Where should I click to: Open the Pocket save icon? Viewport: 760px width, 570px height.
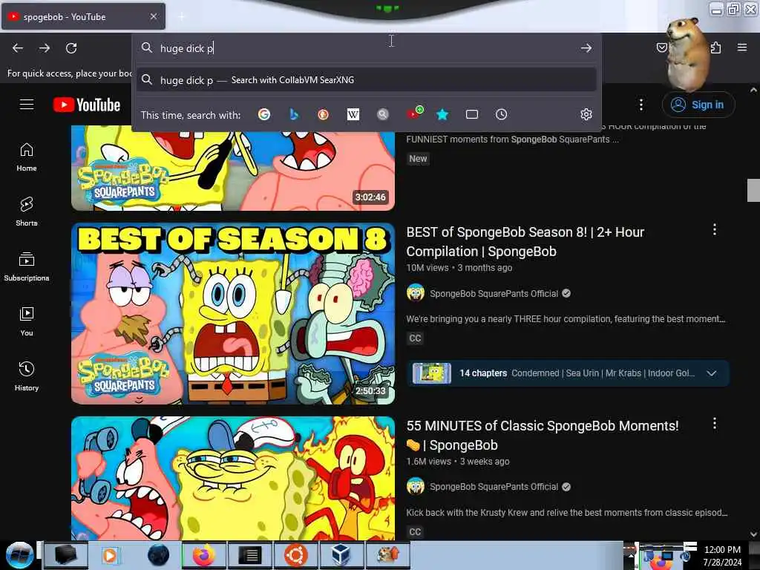(x=661, y=47)
